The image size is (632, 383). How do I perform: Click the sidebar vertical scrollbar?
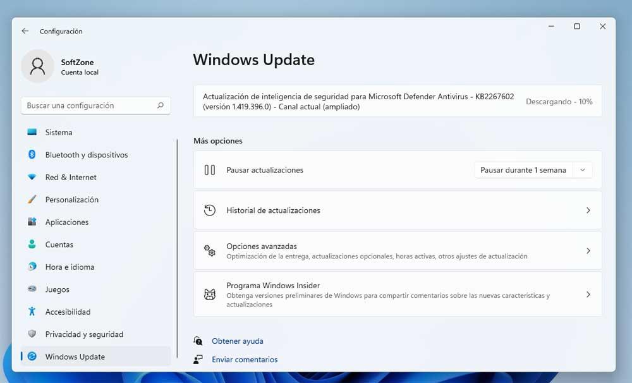[x=177, y=248]
